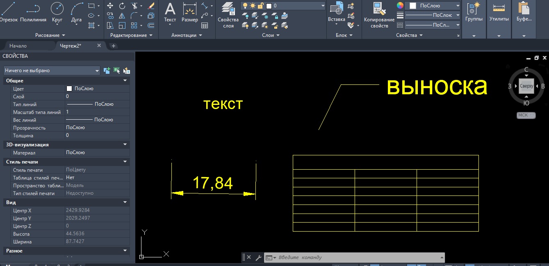Switch to the Начало tab
Screen dimensions: 549x266
(18, 45)
